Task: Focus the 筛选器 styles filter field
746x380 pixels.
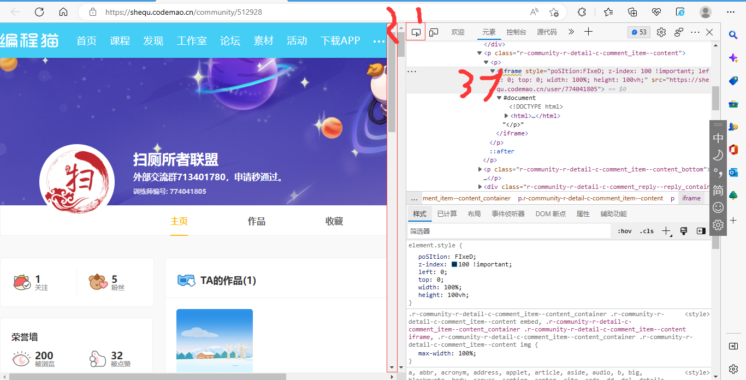Action: click(509, 231)
